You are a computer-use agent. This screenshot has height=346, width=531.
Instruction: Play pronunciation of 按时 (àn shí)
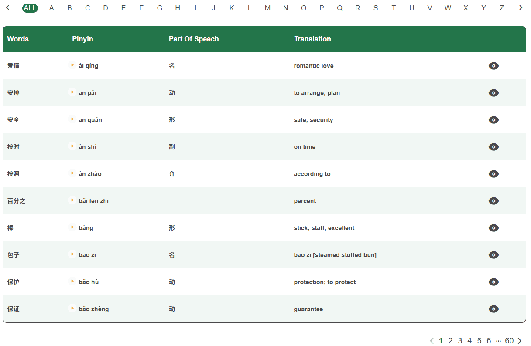point(72,146)
